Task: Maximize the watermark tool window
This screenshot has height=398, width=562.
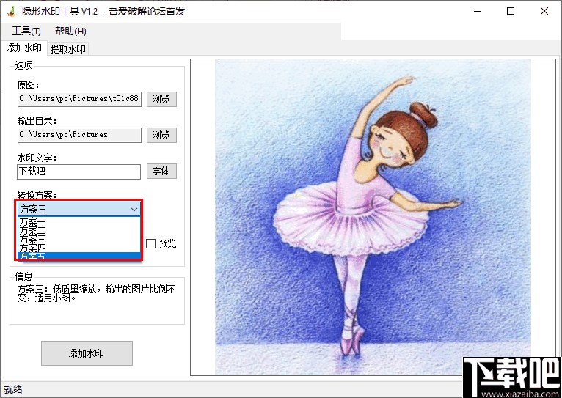Action: [x=511, y=12]
